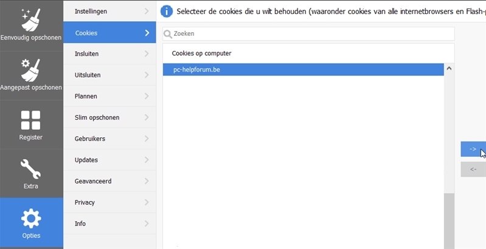Move cookie right with arrow button

473,149
